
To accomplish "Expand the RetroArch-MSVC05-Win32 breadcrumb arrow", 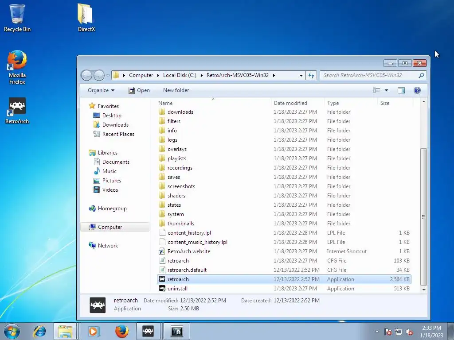I will 274,75.
